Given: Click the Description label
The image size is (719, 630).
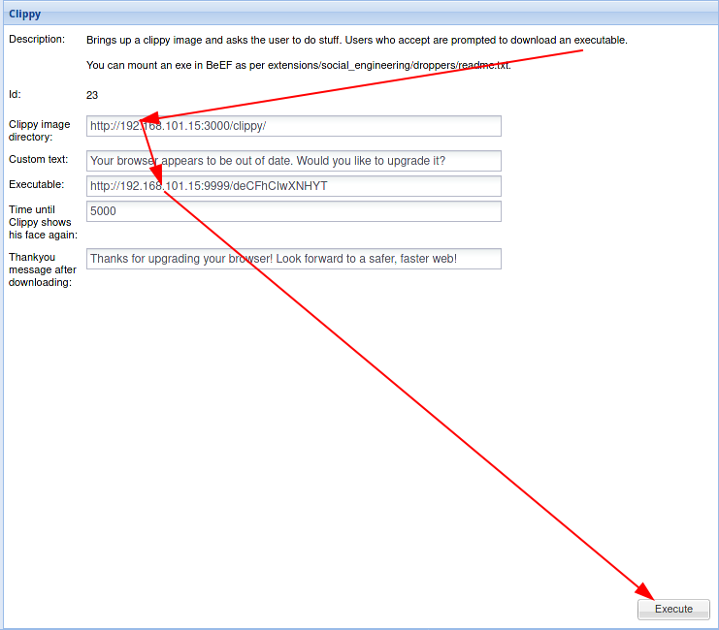Looking at the screenshot, I should (37, 40).
